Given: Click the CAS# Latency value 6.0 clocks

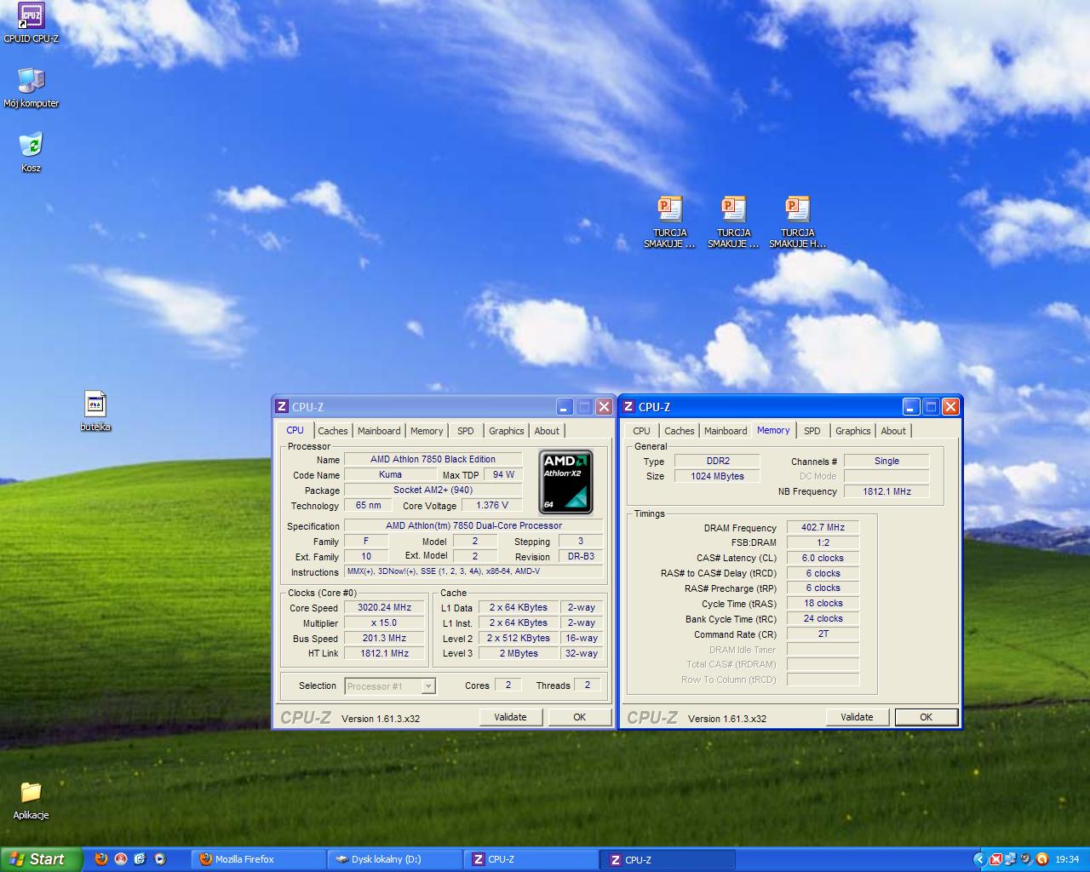Looking at the screenshot, I should (823, 558).
